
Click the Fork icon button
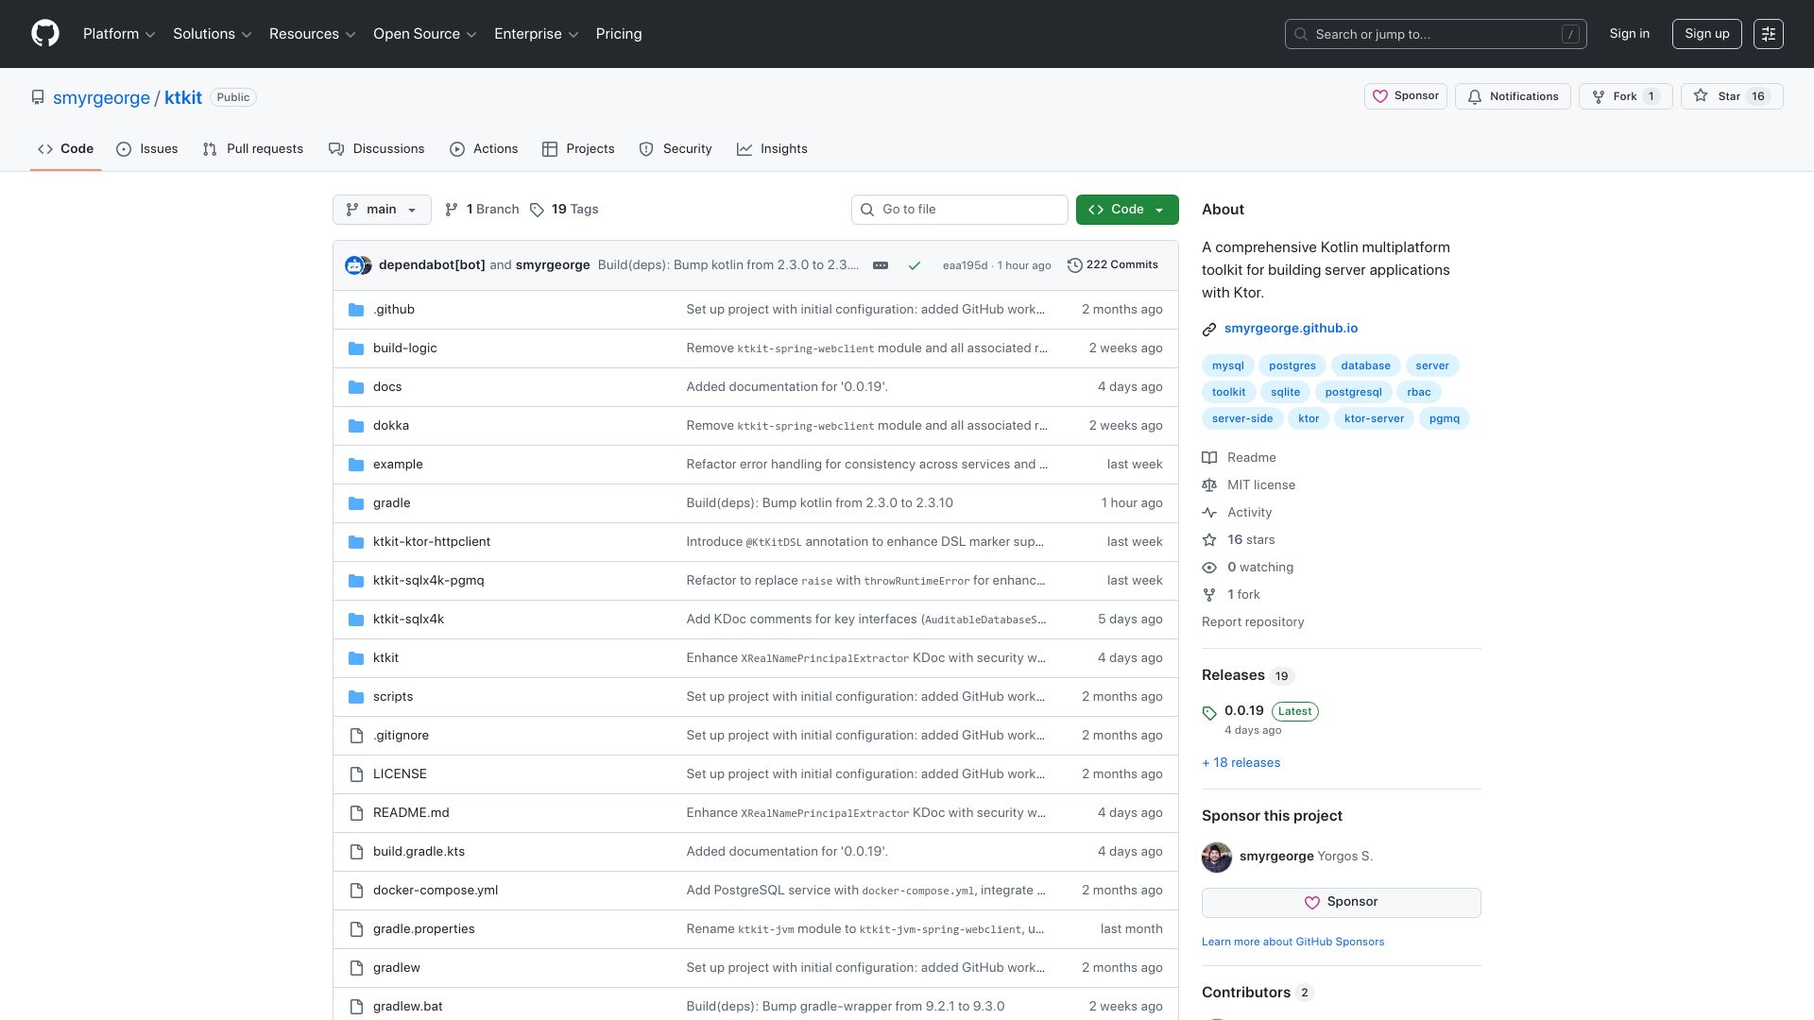coord(1599,96)
